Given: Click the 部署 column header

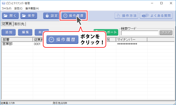Looking at the screenshot, I should coord(17,39).
